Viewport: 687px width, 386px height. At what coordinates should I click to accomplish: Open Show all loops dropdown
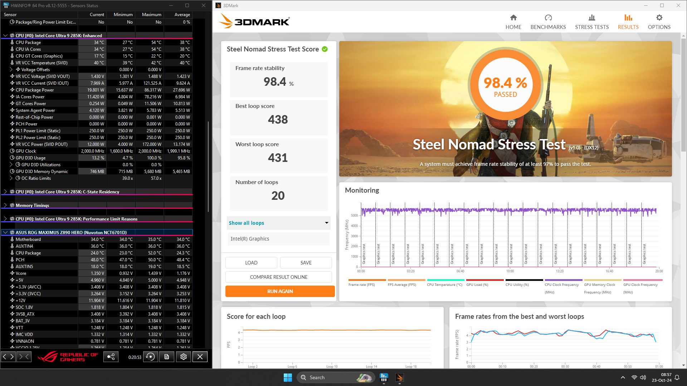tap(278, 223)
